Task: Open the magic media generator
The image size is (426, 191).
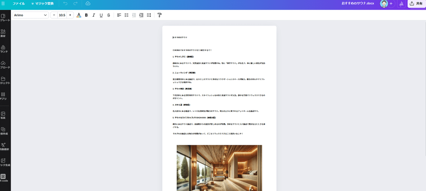Action: 4,162
